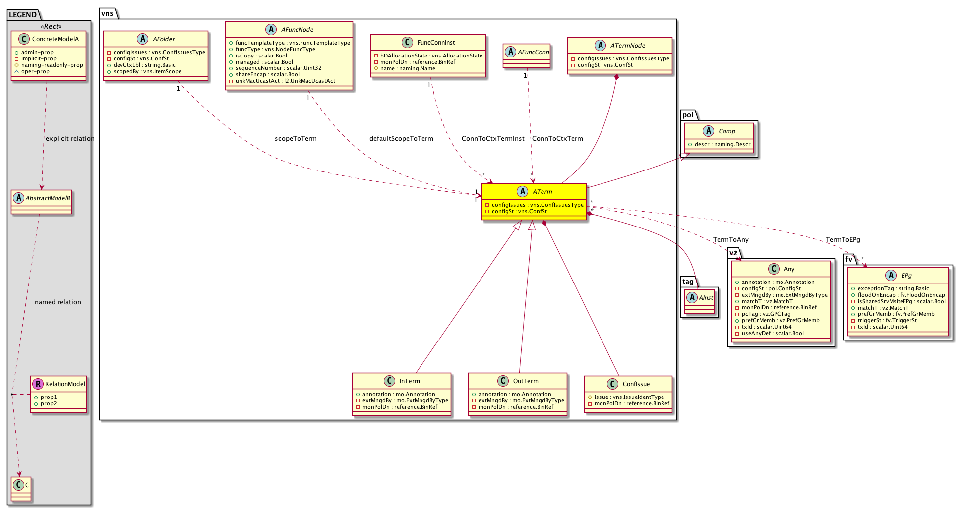The image size is (963, 510).
Task: Click the TermToEPg relation label
Action: click(843, 239)
